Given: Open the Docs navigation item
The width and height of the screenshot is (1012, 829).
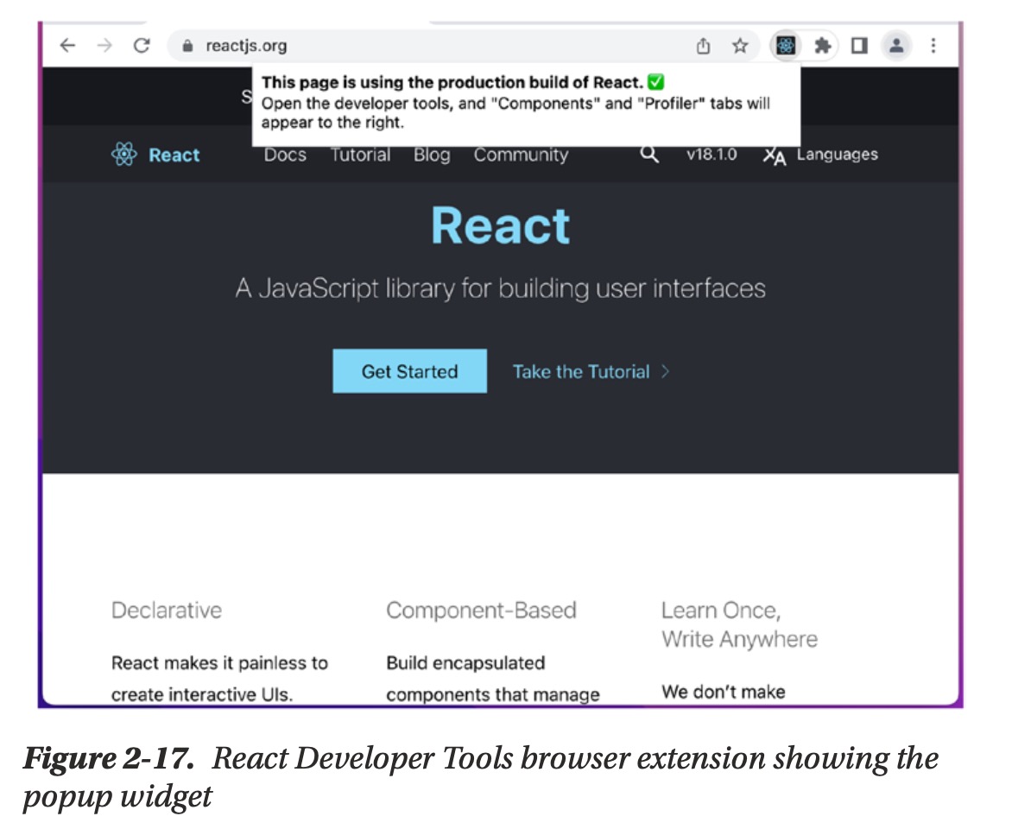Looking at the screenshot, I should (285, 155).
